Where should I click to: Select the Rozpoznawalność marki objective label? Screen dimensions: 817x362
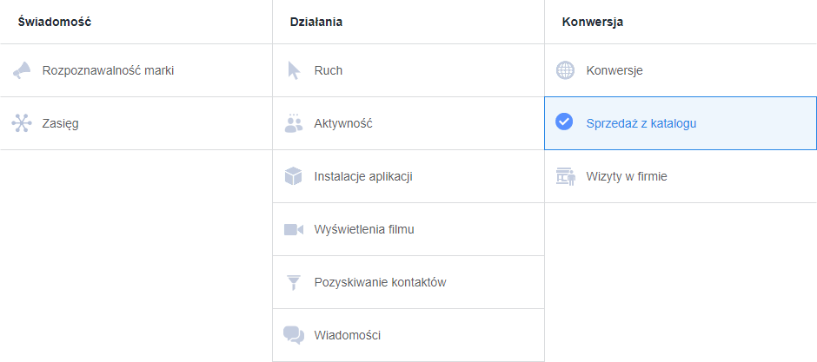coord(108,70)
